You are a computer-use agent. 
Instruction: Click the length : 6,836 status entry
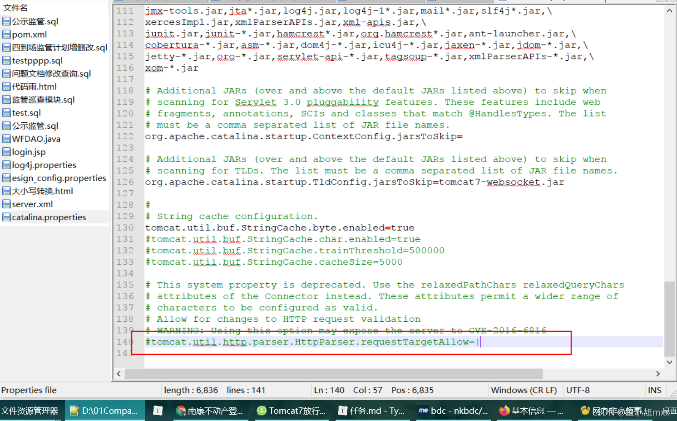coord(191,390)
